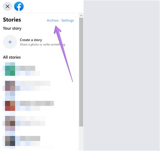Click the plus icon to create a story
160x151 pixels.
click(10, 42)
